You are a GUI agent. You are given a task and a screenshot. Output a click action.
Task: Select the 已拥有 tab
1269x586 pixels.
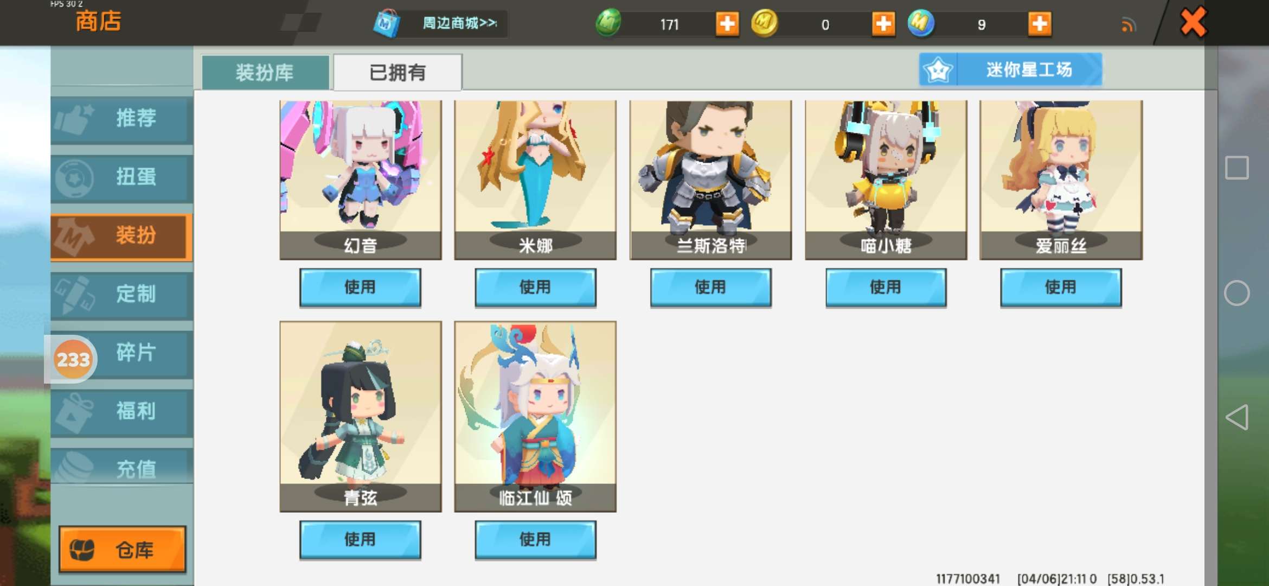pos(398,72)
